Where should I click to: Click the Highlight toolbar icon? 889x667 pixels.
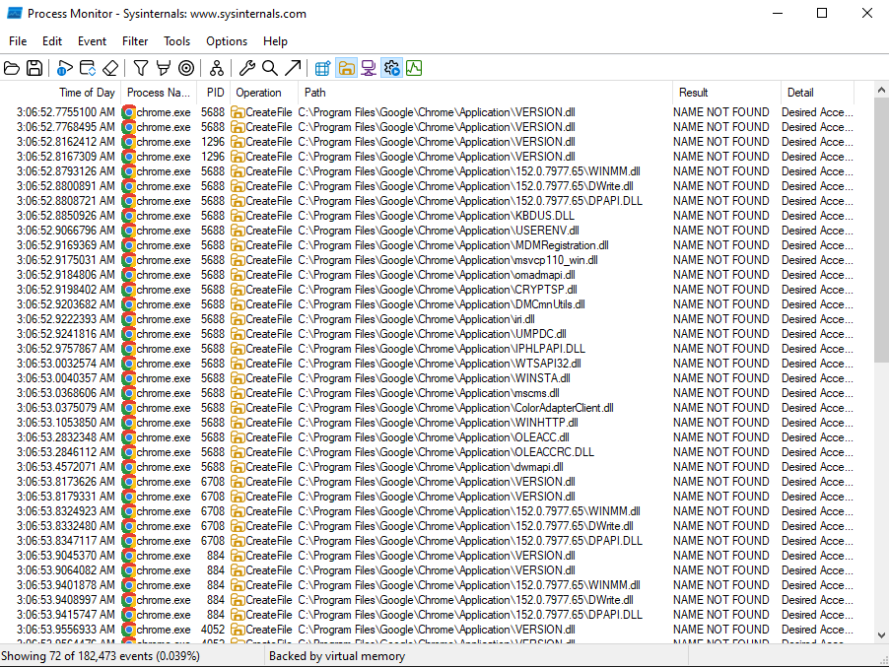point(164,69)
